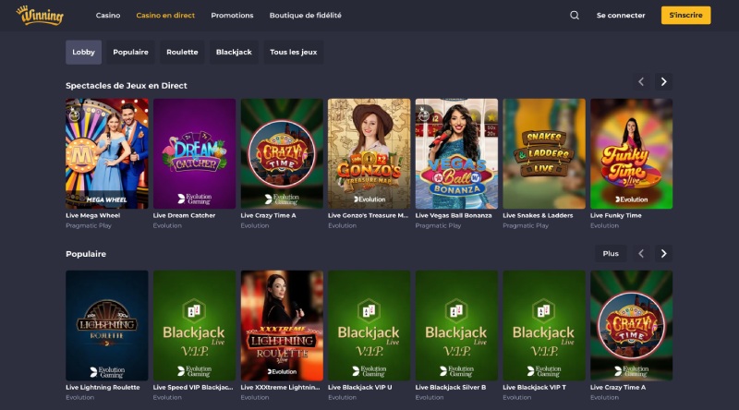739x410 pixels.
Task: Open Live Blackjack VIP U thumbnail
Action: [x=369, y=326]
